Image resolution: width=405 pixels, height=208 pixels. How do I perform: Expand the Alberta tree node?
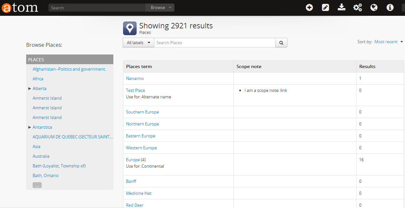click(x=30, y=88)
